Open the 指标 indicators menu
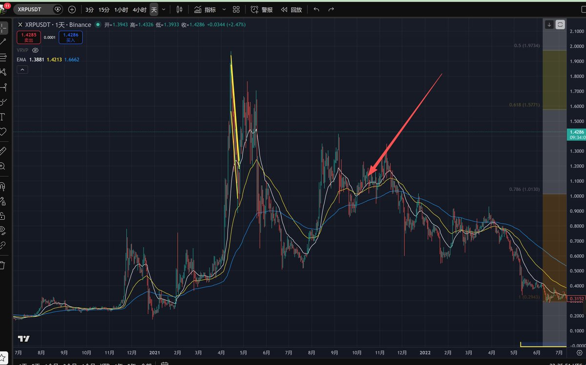 coord(205,10)
